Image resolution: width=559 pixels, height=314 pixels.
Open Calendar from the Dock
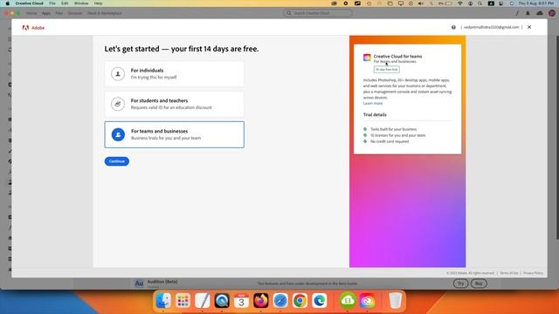pyautogui.click(x=241, y=301)
